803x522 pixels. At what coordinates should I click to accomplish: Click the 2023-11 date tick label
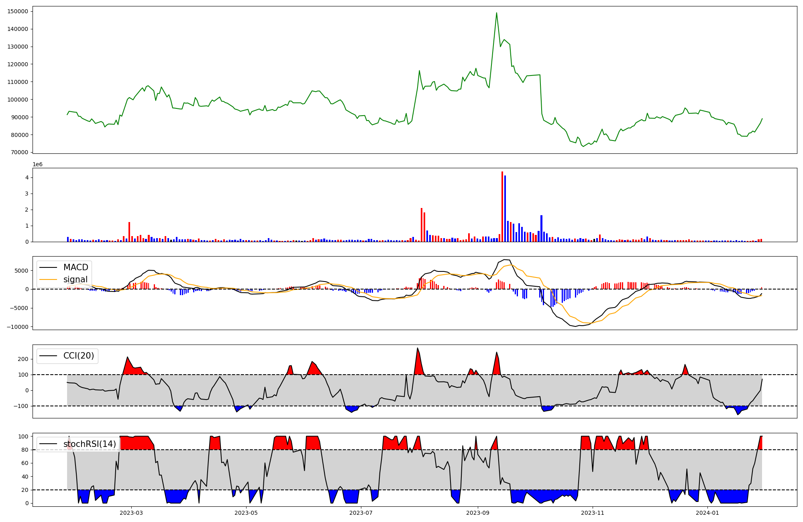(593, 513)
